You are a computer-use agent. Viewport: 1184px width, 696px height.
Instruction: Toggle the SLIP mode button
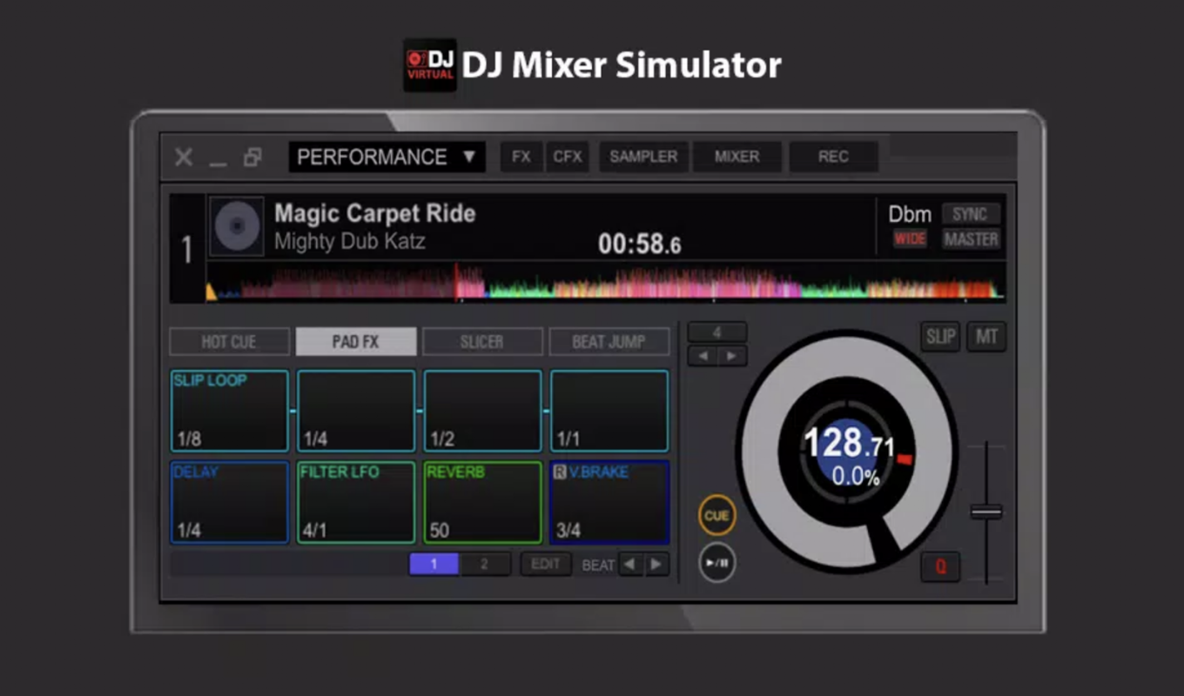pyautogui.click(x=940, y=337)
